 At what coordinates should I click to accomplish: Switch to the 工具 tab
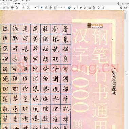6,4
